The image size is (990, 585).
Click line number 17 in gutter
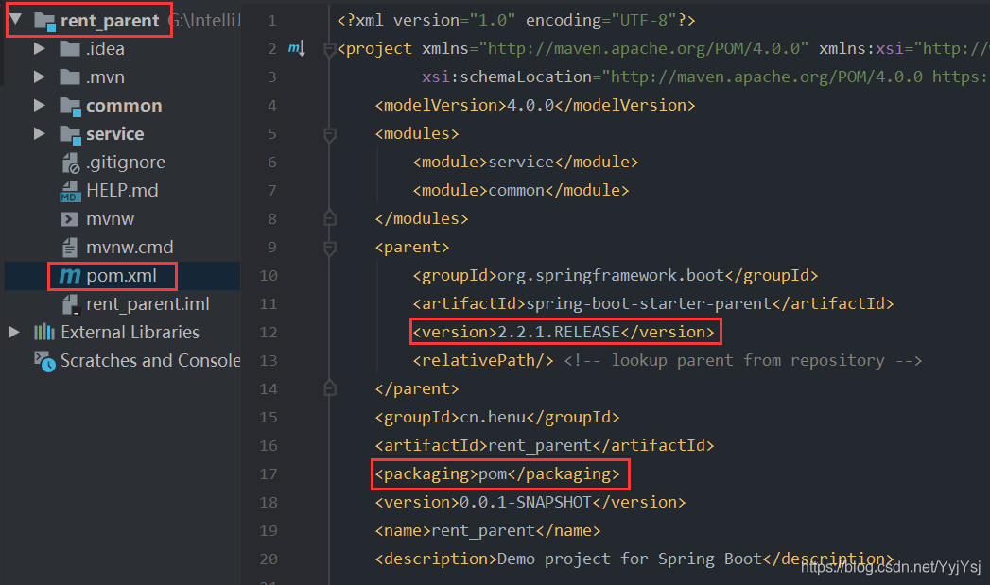point(269,474)
